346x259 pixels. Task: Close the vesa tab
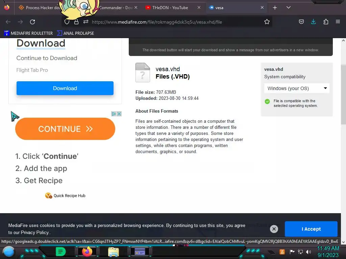pyautogui.click(x=262, y=7)
